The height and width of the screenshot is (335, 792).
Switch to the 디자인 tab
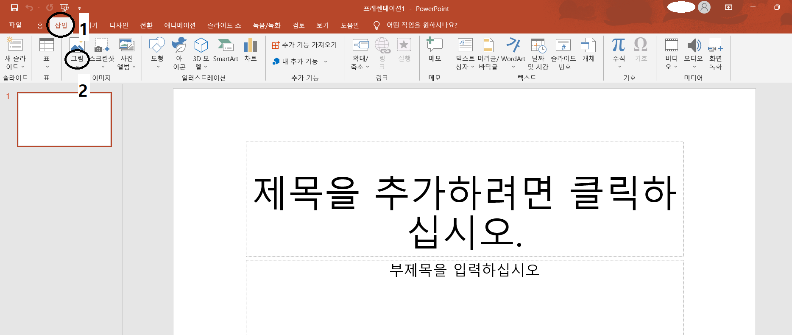coord(119,25)
